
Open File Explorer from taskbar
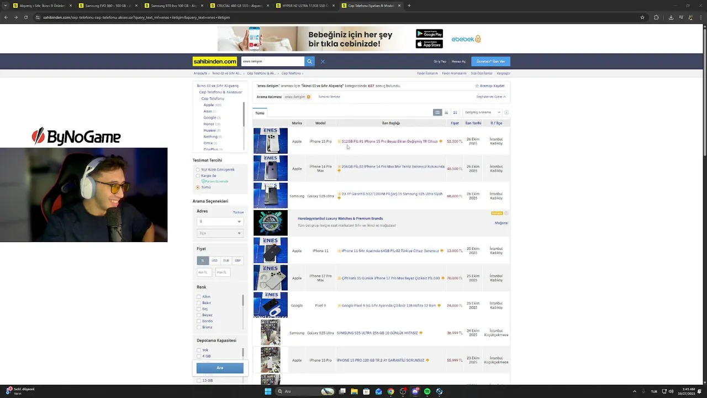(354, 391)
